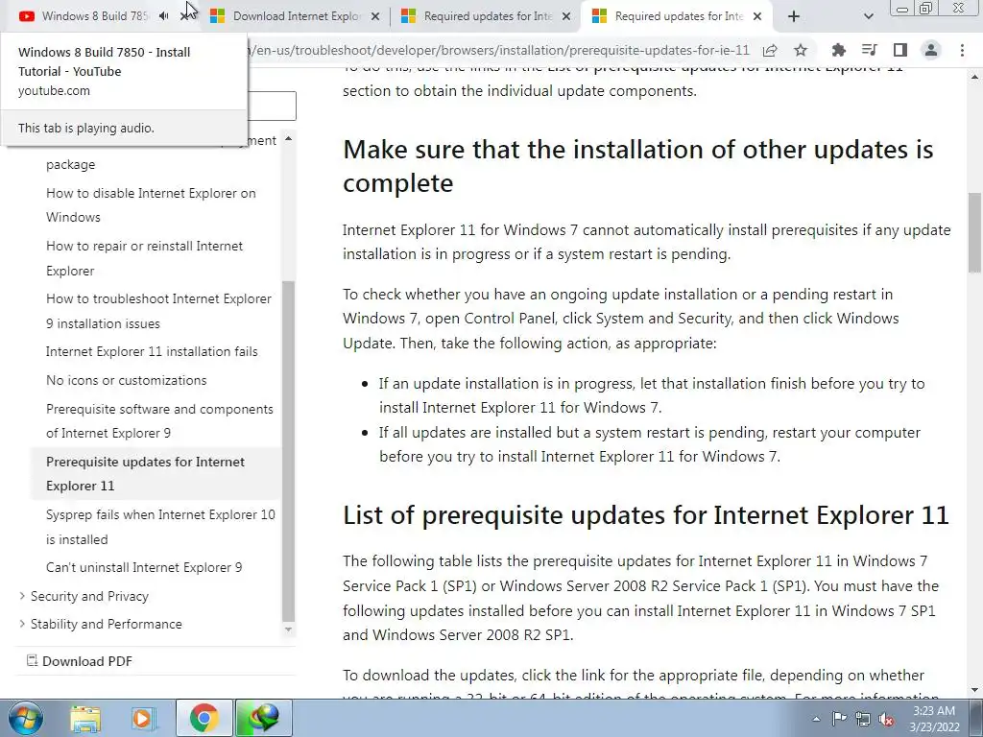Screen dimensions: 983x737
Task: Open the tab search dropdown
Action: pos(868,16)
